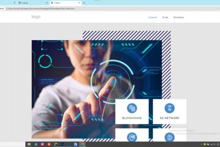This screenshot has height=147, width=220.
Task: Switch to the inactive Главная browser tab
Action: click(x=33, y=3)
